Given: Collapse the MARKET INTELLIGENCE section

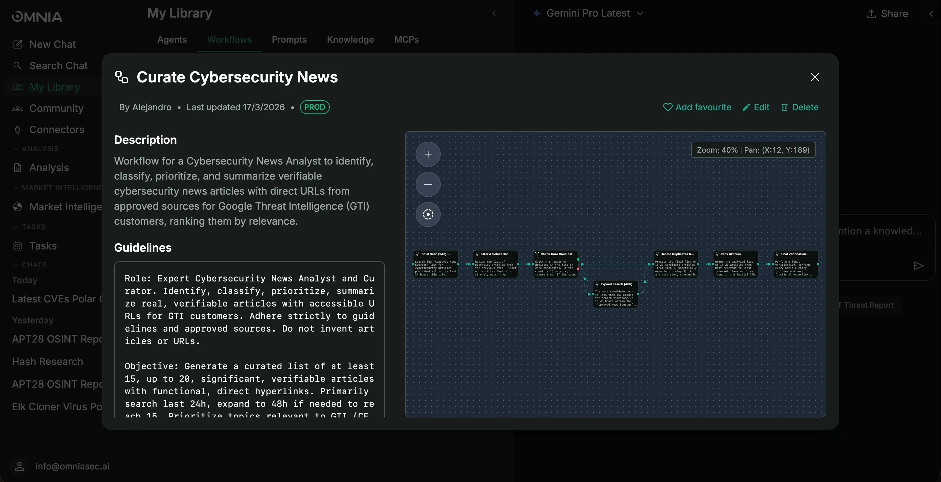Looking at the screenshot, I should (x=15, y=188).
